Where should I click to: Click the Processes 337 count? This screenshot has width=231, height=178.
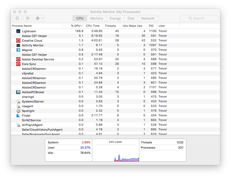click(x=181, y=148)
